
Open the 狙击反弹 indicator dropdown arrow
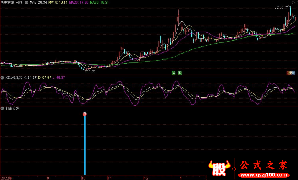click(x=2, y=109)
